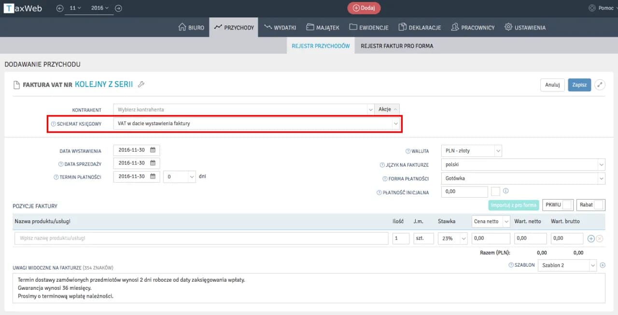
Task: Click the previous month arrow icon
Action: click(60, 8)
